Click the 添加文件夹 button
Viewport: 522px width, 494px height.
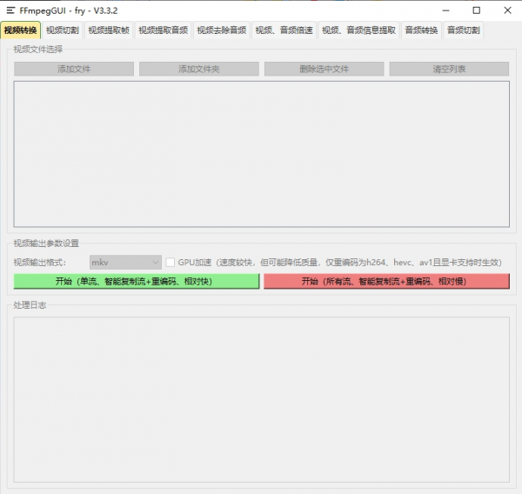[x=199, y=69]
